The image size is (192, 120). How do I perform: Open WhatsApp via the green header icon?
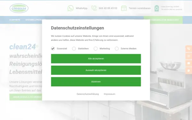(x=70, y=8)
